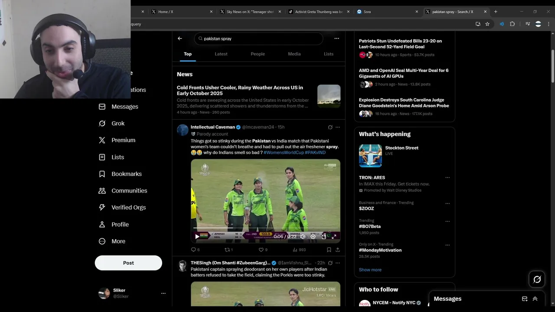Switch to the People search tab

tap(258, 54)
